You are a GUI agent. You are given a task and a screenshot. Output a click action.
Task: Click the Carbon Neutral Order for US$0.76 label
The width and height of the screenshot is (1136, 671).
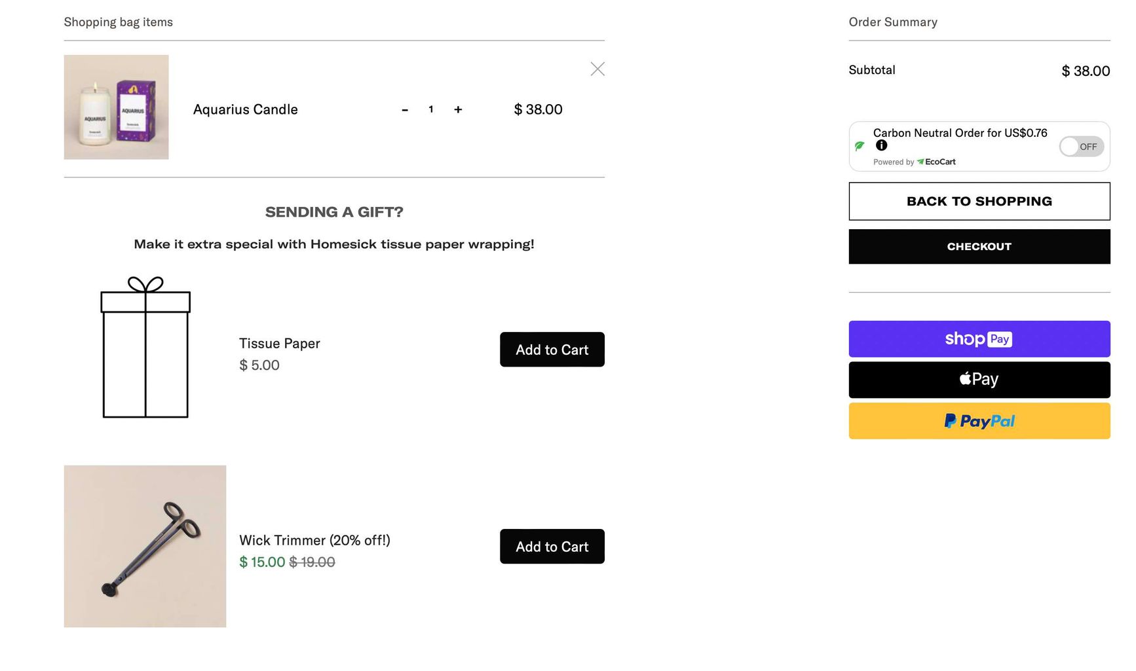[x=960, y=133]
